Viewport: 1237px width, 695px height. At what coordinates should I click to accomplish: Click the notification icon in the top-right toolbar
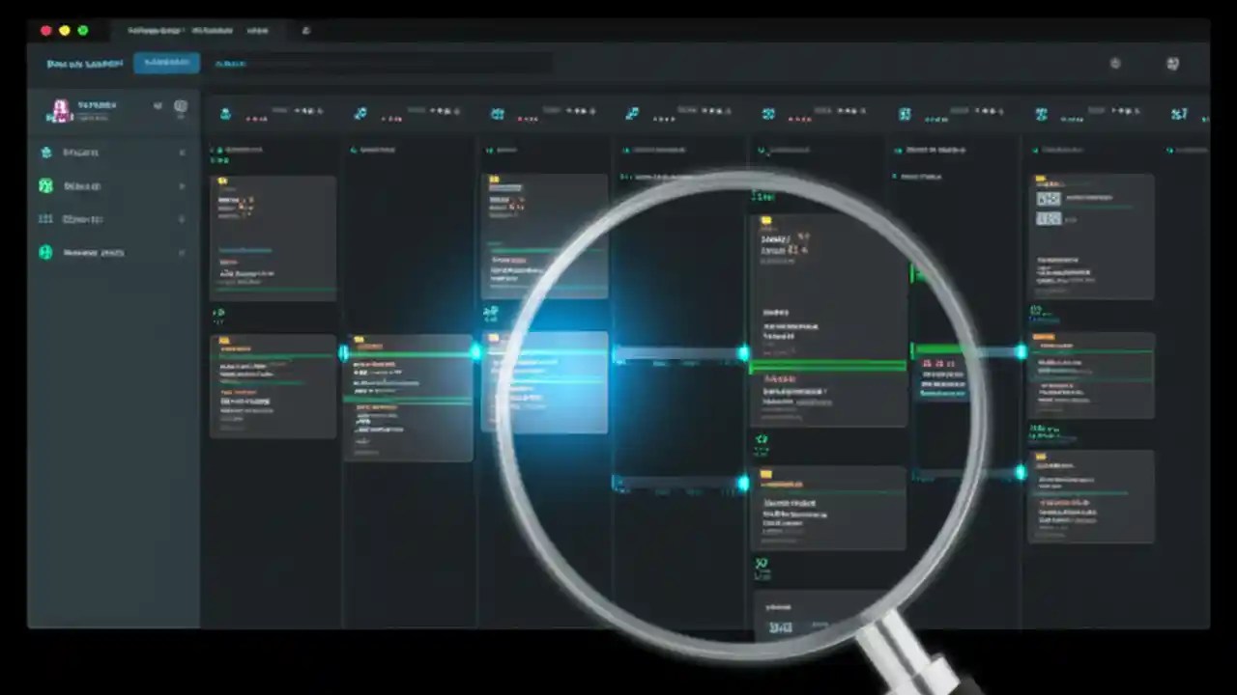[x=1115, y=64]
